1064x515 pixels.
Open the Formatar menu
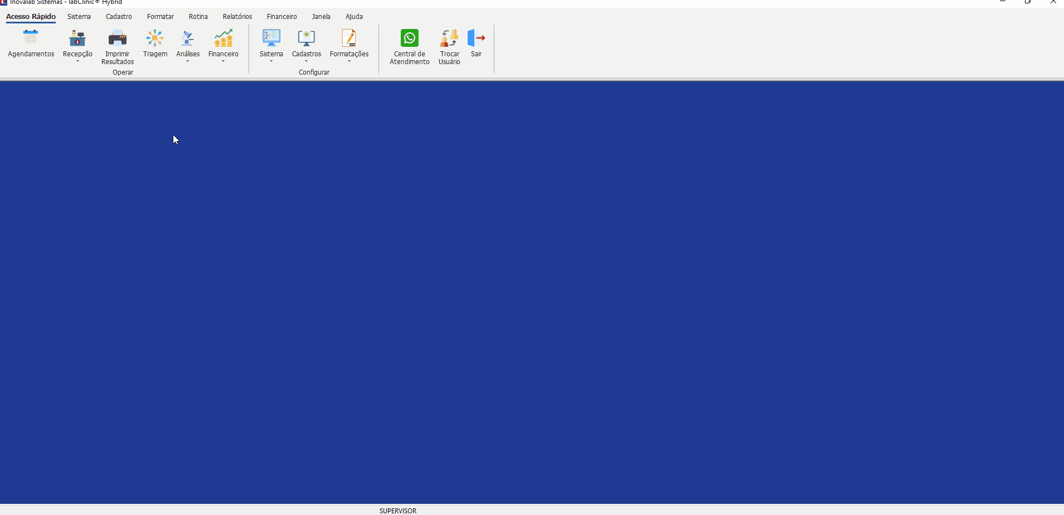pyautogui.click(x=161, y=17)
